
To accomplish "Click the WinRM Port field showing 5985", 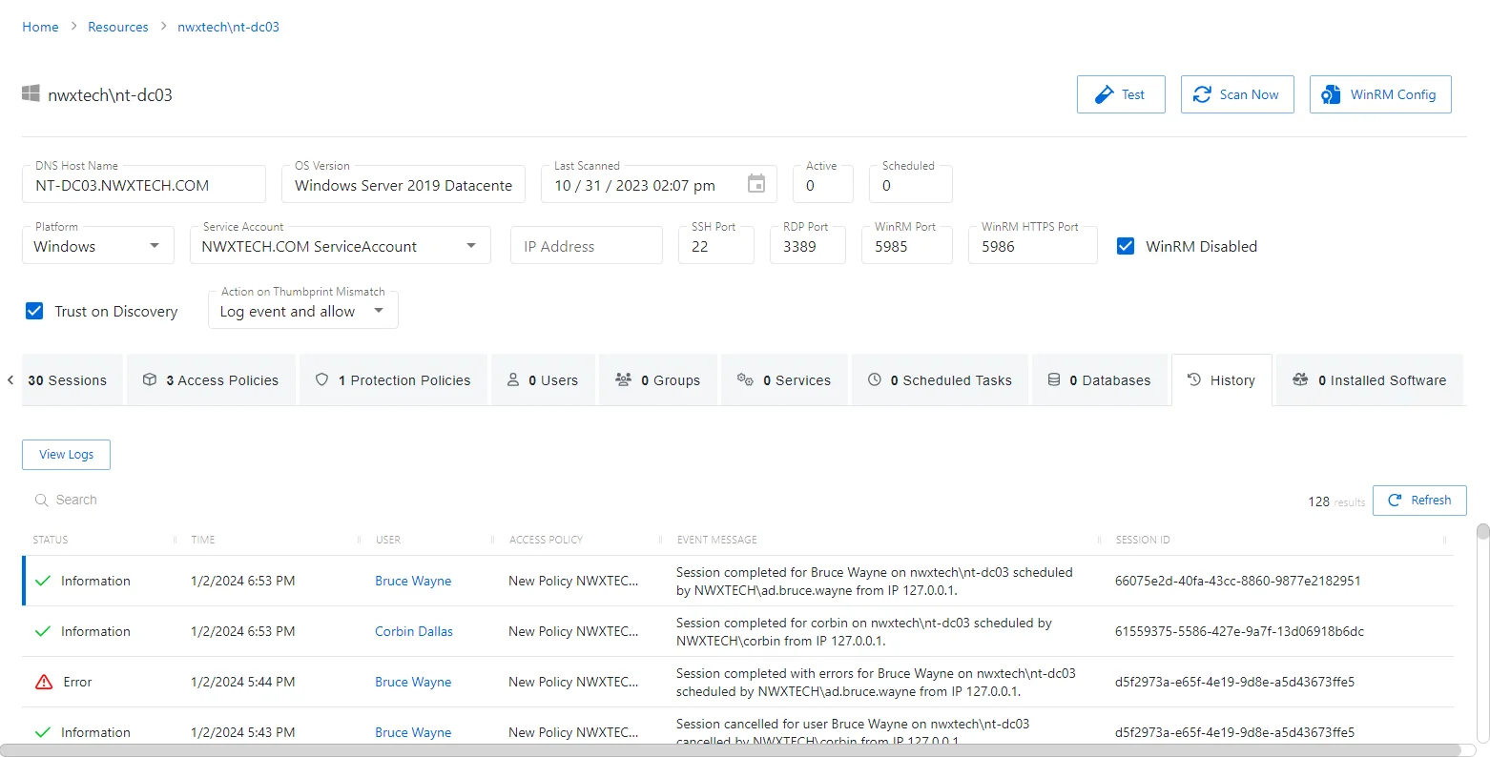I will click(x=907, y=246).
